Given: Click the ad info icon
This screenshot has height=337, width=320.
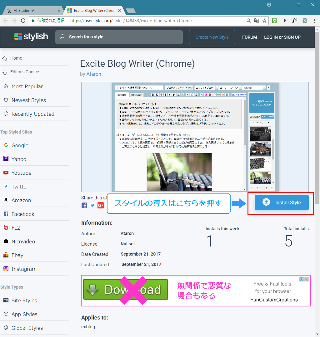Looking at the screenshot, I should coord(302,279).
